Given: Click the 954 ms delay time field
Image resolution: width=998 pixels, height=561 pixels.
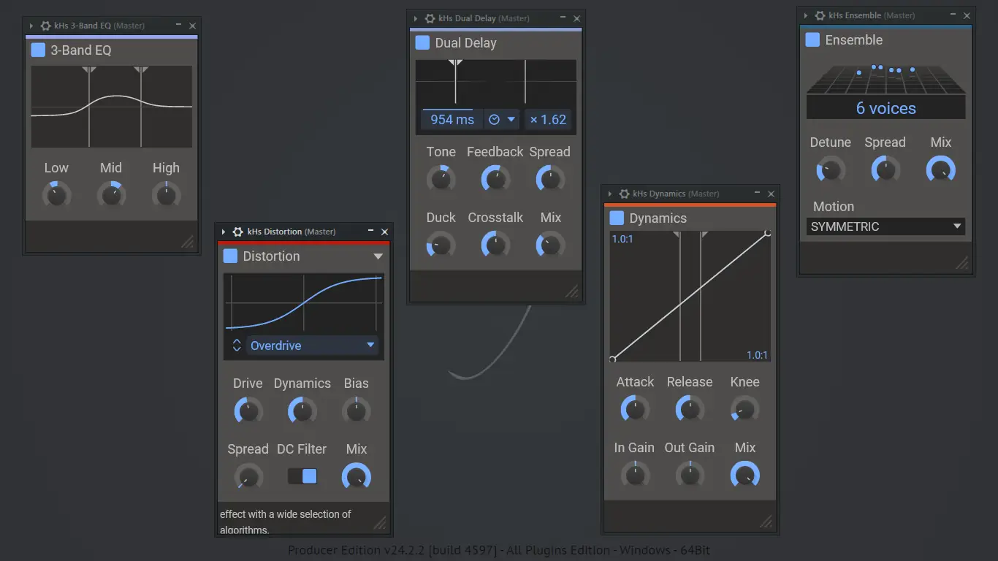Looking at the screenshot, I should click(452, 120).
